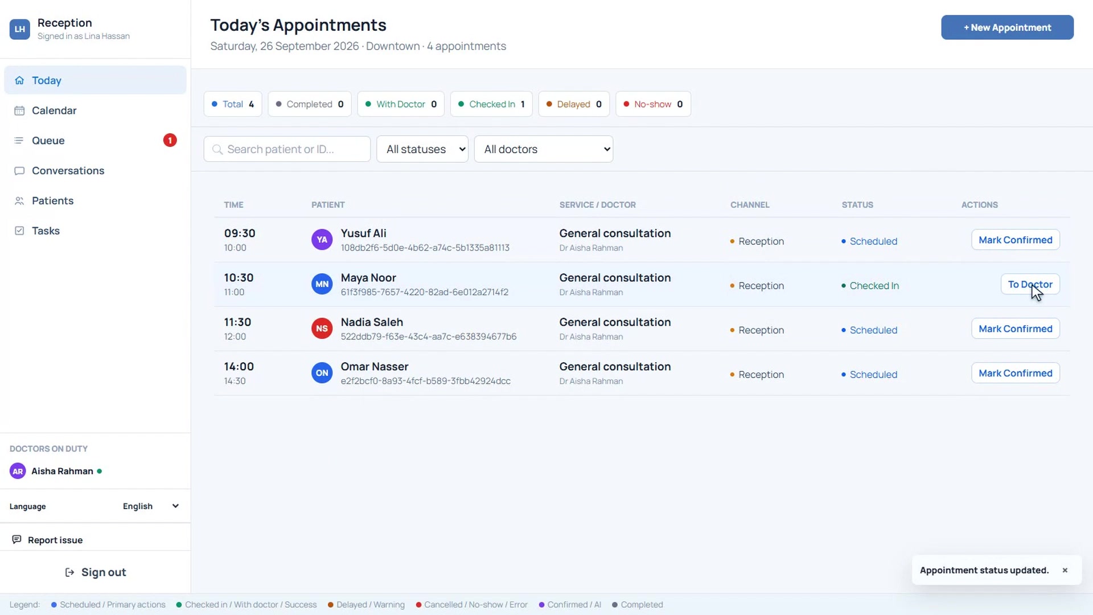Mark Nadia Saleh's appointment confirmed

(x=1015, y=329)
